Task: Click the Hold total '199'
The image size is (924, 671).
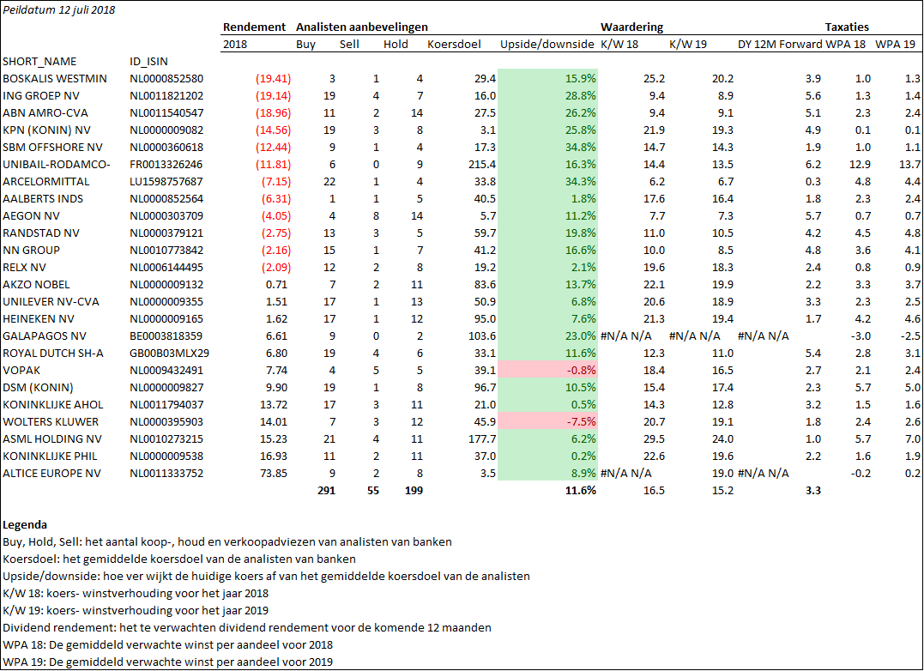Action: tap(414, 490)
